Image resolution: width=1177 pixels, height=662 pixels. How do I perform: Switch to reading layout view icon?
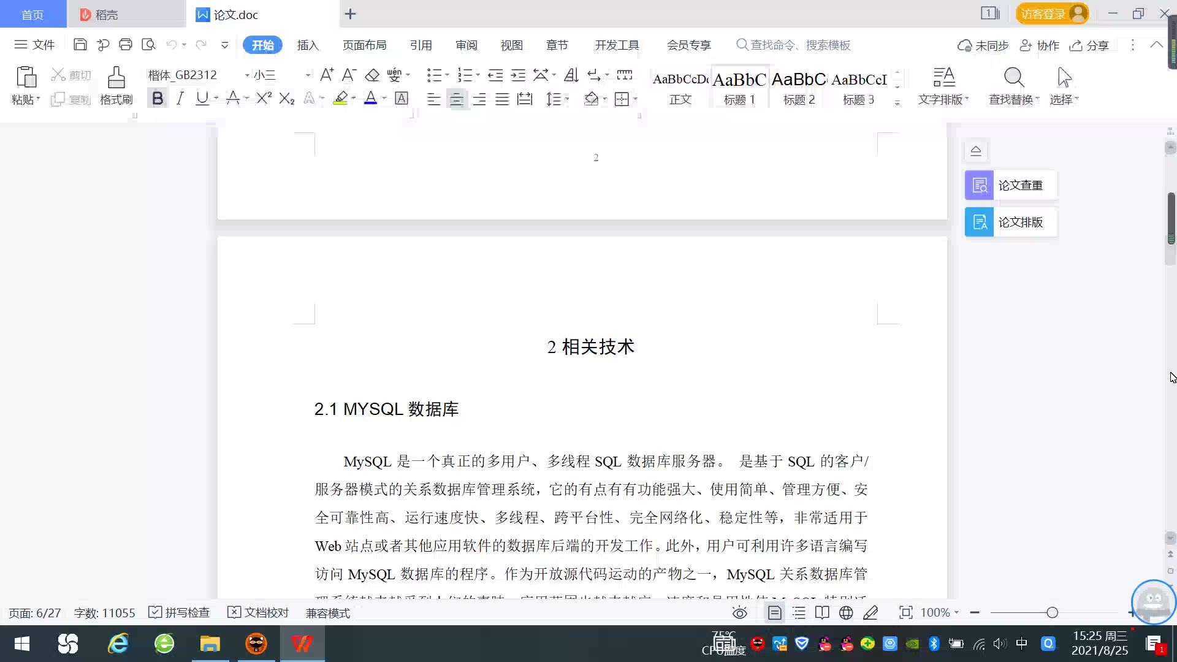point(822,612)
